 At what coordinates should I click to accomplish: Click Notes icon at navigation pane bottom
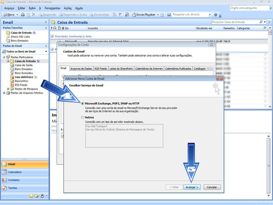point(31,196)
